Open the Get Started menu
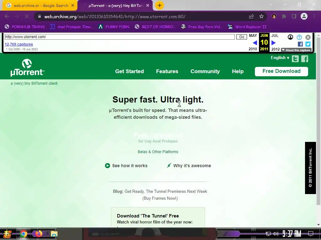This screenshot has width=321, height=240. point(129,71)
